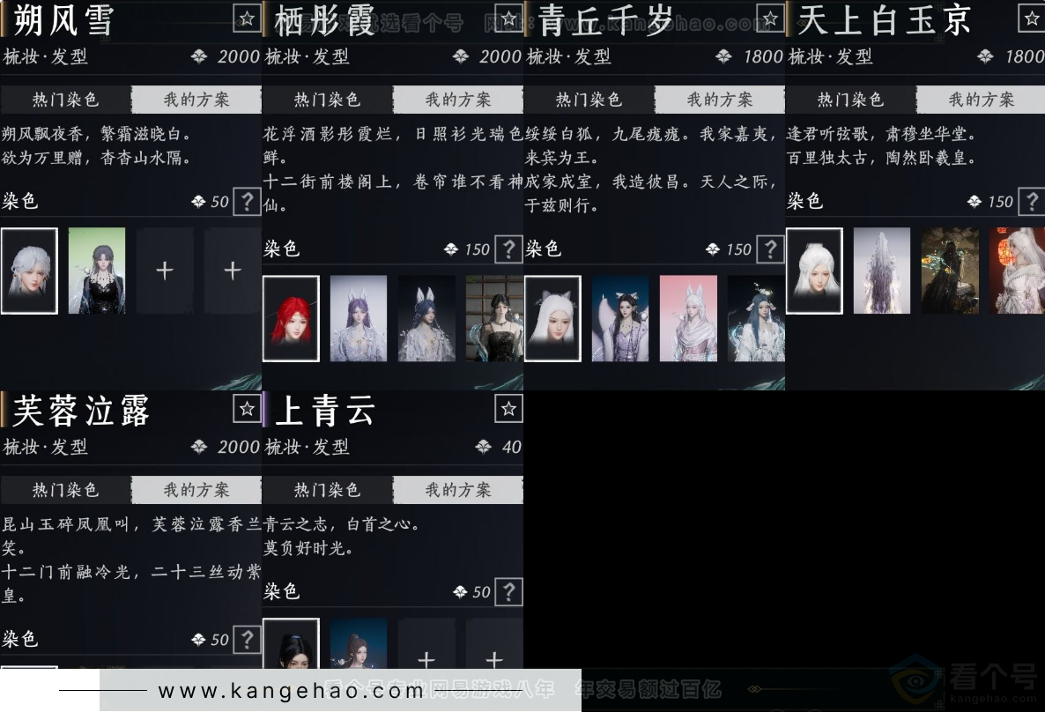This screenshot has height=712, width=1045.
Task: Click the "?" icon in the 上青云 panel
Action: (508, 591)
